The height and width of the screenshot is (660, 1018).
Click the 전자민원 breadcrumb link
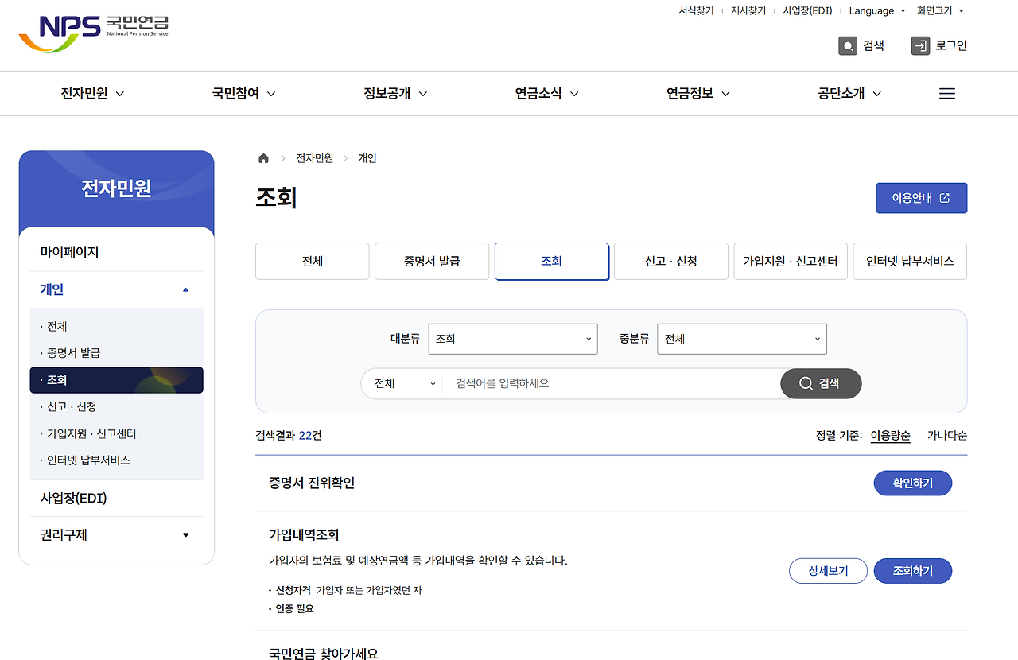[x=315, y=158]
